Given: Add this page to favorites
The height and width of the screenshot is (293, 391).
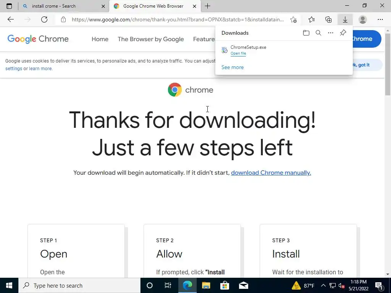Looking at the screenshot, I should [x=294, y=19].
